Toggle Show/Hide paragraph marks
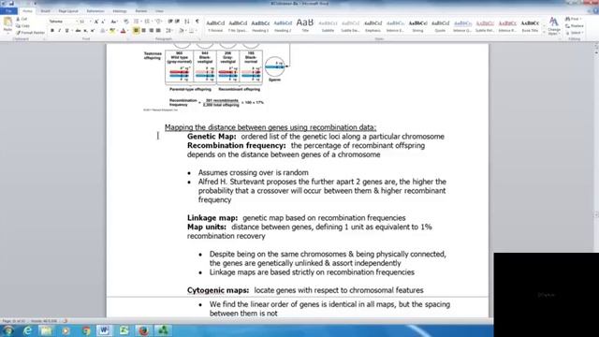 point(197,22)
